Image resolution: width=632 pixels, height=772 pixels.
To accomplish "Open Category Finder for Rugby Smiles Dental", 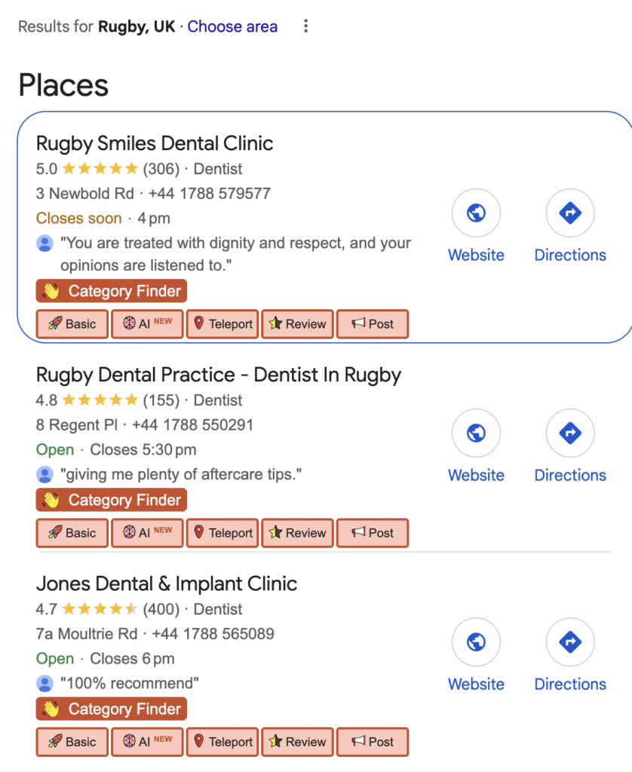I will point(112,291).
